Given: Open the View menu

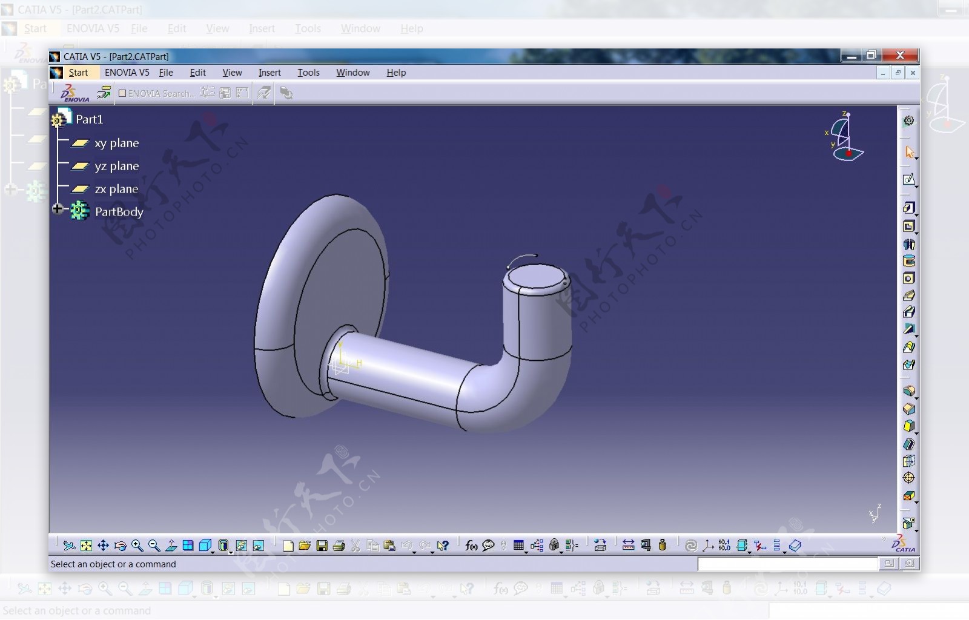Looking at the screenshot, I should pyautogui.click(x=232, y=73).
